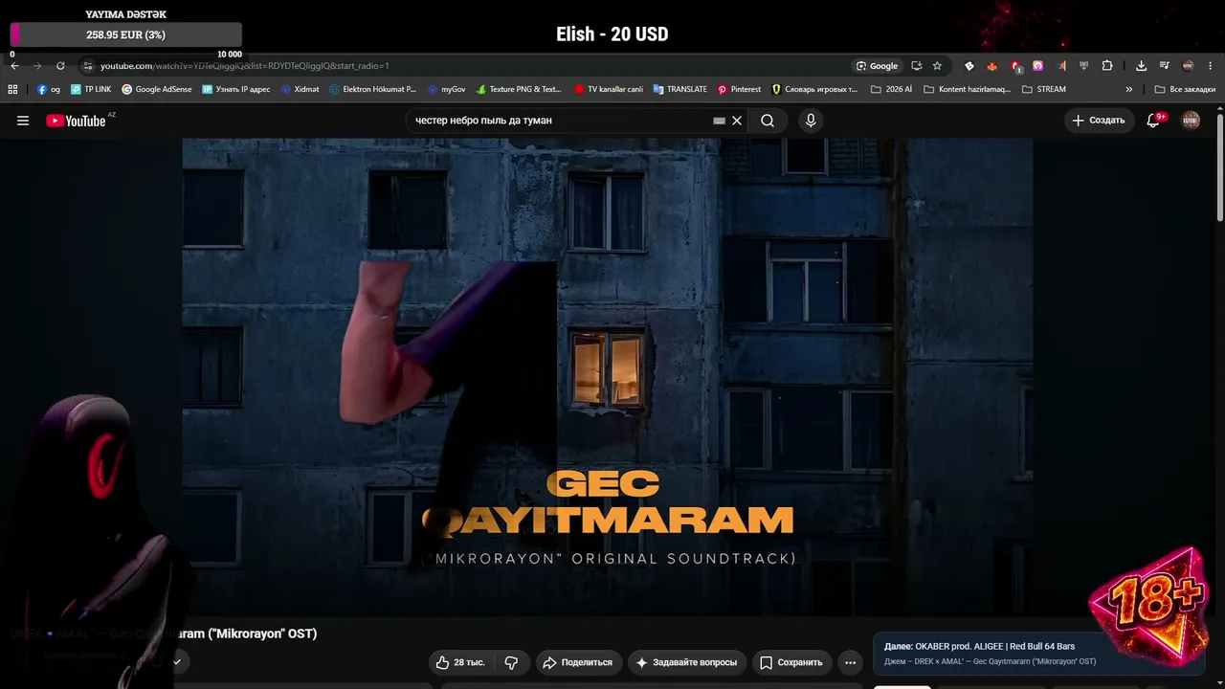The height and width of the screenshot is (689, 1225).
Task: Expand the 2026 AI bookmarks folder
Action: coord(892,89)
